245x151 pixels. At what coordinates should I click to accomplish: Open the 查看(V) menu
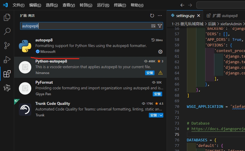[69, 5]
